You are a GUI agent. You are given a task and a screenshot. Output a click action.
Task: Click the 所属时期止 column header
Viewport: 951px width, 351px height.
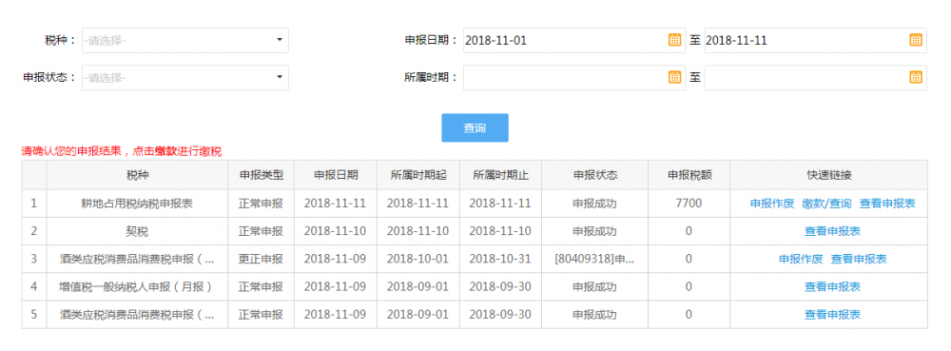coord(500,175)
